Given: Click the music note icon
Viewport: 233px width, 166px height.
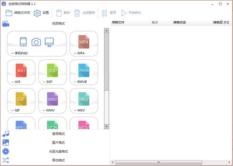Looking at the screenshot, I should pos(6,134).
